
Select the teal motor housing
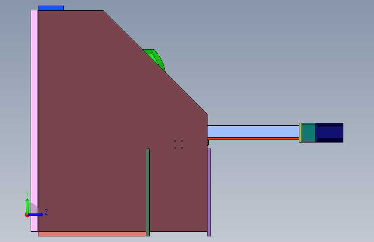308,133
